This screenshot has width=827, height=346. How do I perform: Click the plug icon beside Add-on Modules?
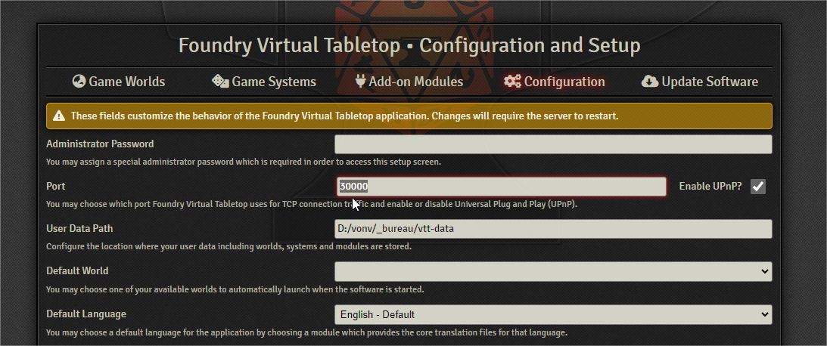coord(360,81)
